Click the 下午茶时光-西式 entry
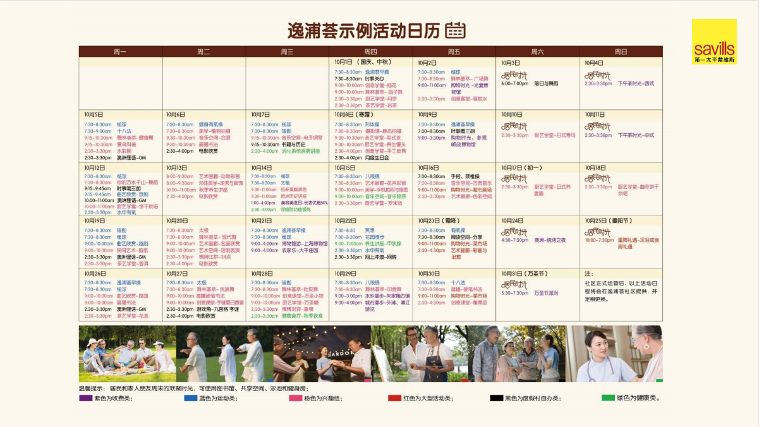Image resolution: width=759 pixels, height=427 pixels. pyautogui.click(x=636, y=83)
